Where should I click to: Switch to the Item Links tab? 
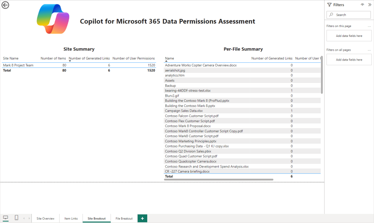coord(71,219)
